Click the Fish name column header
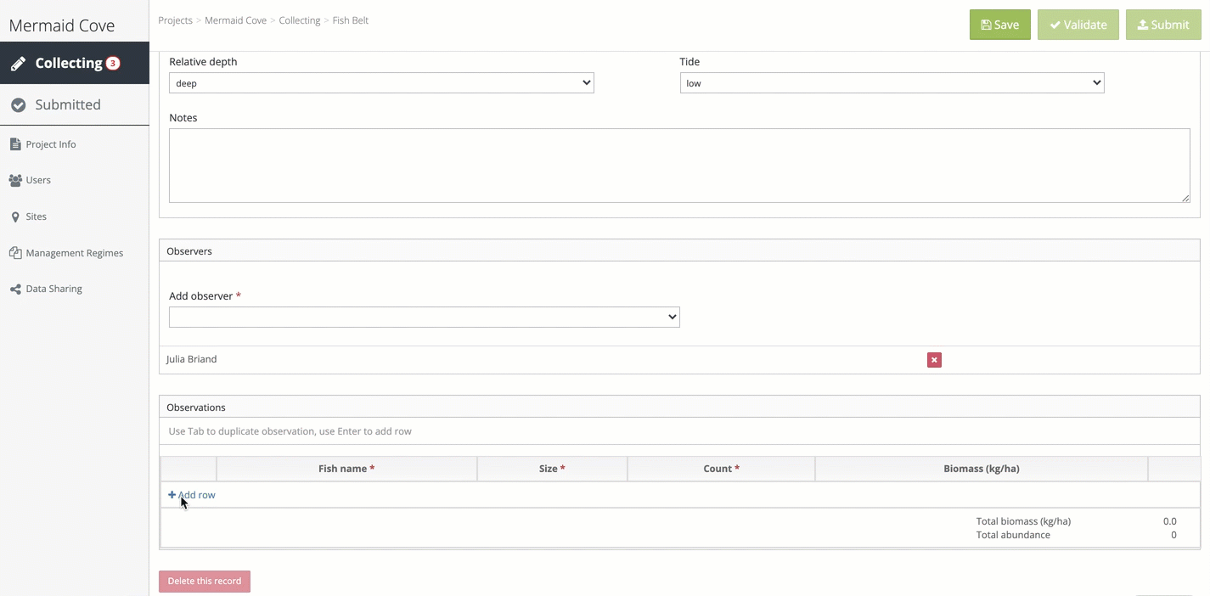Viewport: 1210px width, 596px height. [346, 469]
